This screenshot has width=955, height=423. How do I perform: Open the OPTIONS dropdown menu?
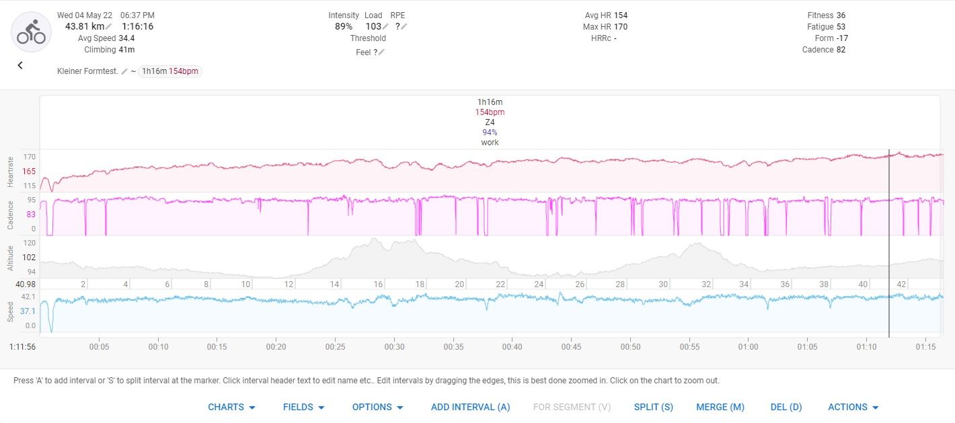[x=378, y=407]
